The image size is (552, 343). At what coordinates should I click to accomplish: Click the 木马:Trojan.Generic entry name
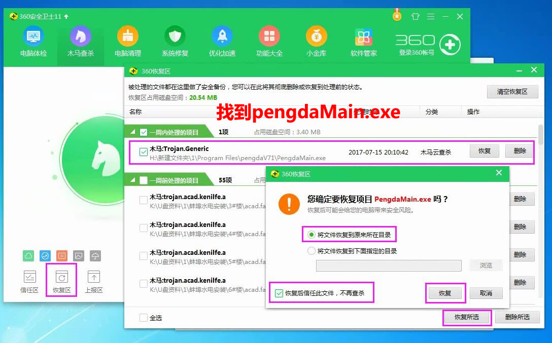pos(179,148)
